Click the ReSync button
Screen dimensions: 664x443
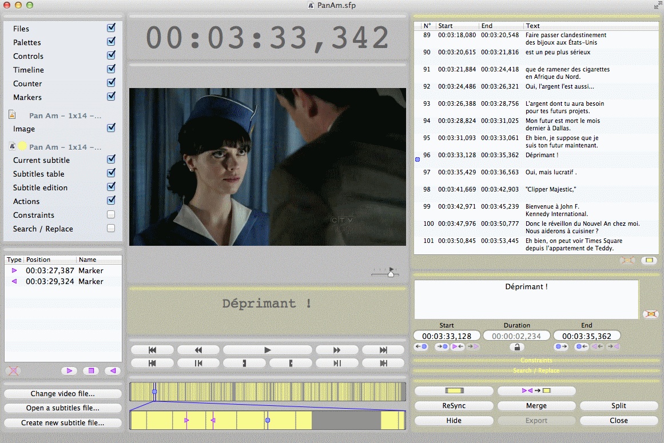tap(454, 405)
